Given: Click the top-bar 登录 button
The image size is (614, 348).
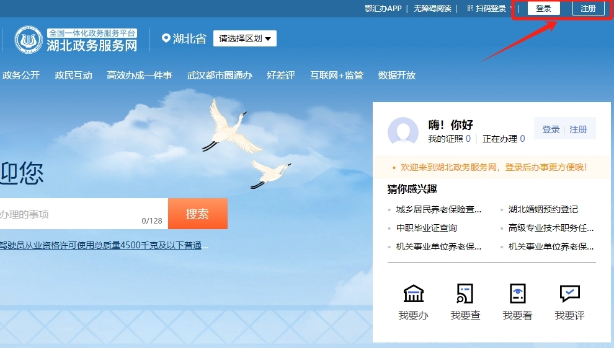Looking at the screenshot, I should [x=543, y=8].
